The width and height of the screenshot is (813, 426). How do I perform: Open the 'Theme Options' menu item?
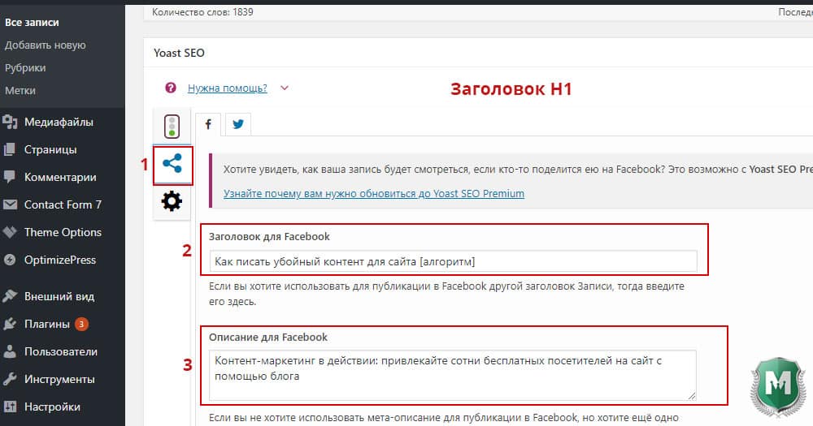[x=63, y=232]
